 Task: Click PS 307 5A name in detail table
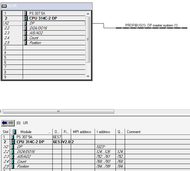pyautogui.click(x=24, y=137)
